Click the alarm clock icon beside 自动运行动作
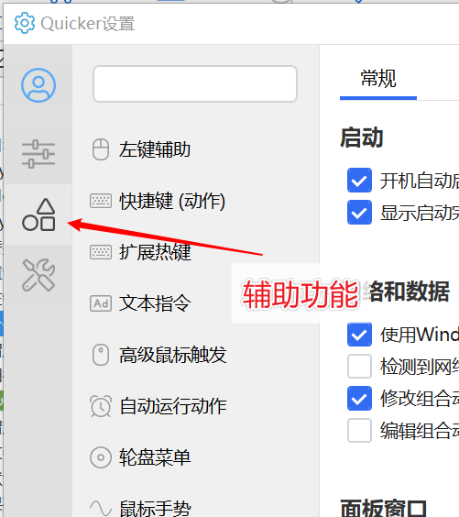This screenshot has height=517, width=459. click(101, 406)
